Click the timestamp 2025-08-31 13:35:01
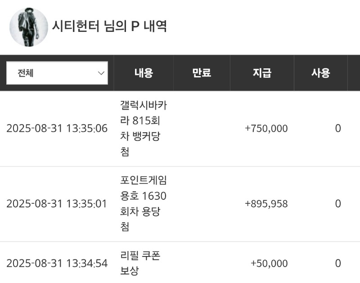Screen dimensions: 360x283 click(57, 203)
